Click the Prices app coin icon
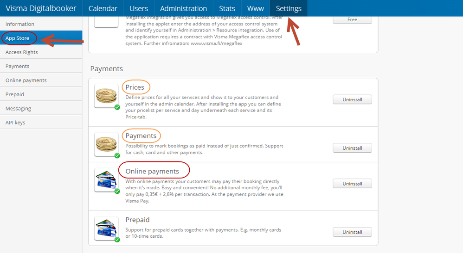This screenshot has width=463, height=253. tap(106, 96)
